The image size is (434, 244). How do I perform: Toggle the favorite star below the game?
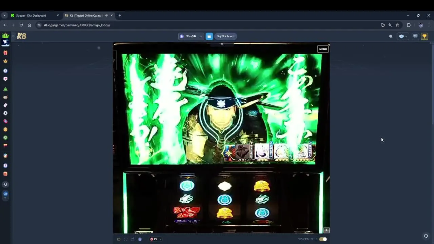140,239
